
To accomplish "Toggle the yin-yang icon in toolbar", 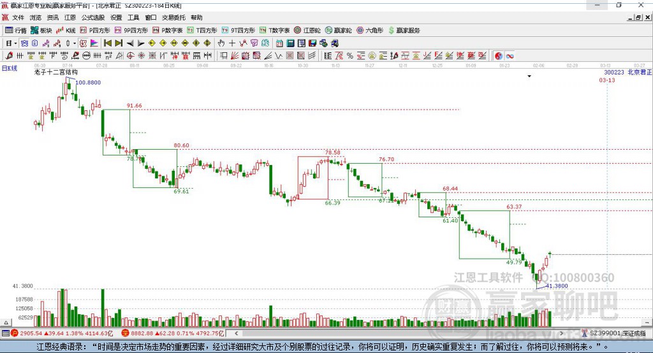I will point(499,55).
